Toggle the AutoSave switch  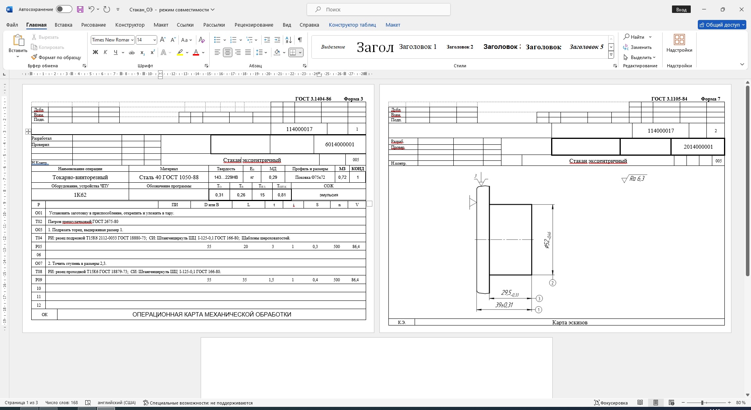click(64, 9)
